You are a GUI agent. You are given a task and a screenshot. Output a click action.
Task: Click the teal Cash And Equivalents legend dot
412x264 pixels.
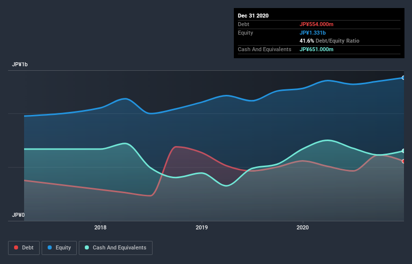coord(87,247)
